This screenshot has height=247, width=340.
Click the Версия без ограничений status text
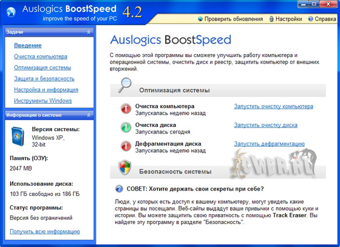41,218
